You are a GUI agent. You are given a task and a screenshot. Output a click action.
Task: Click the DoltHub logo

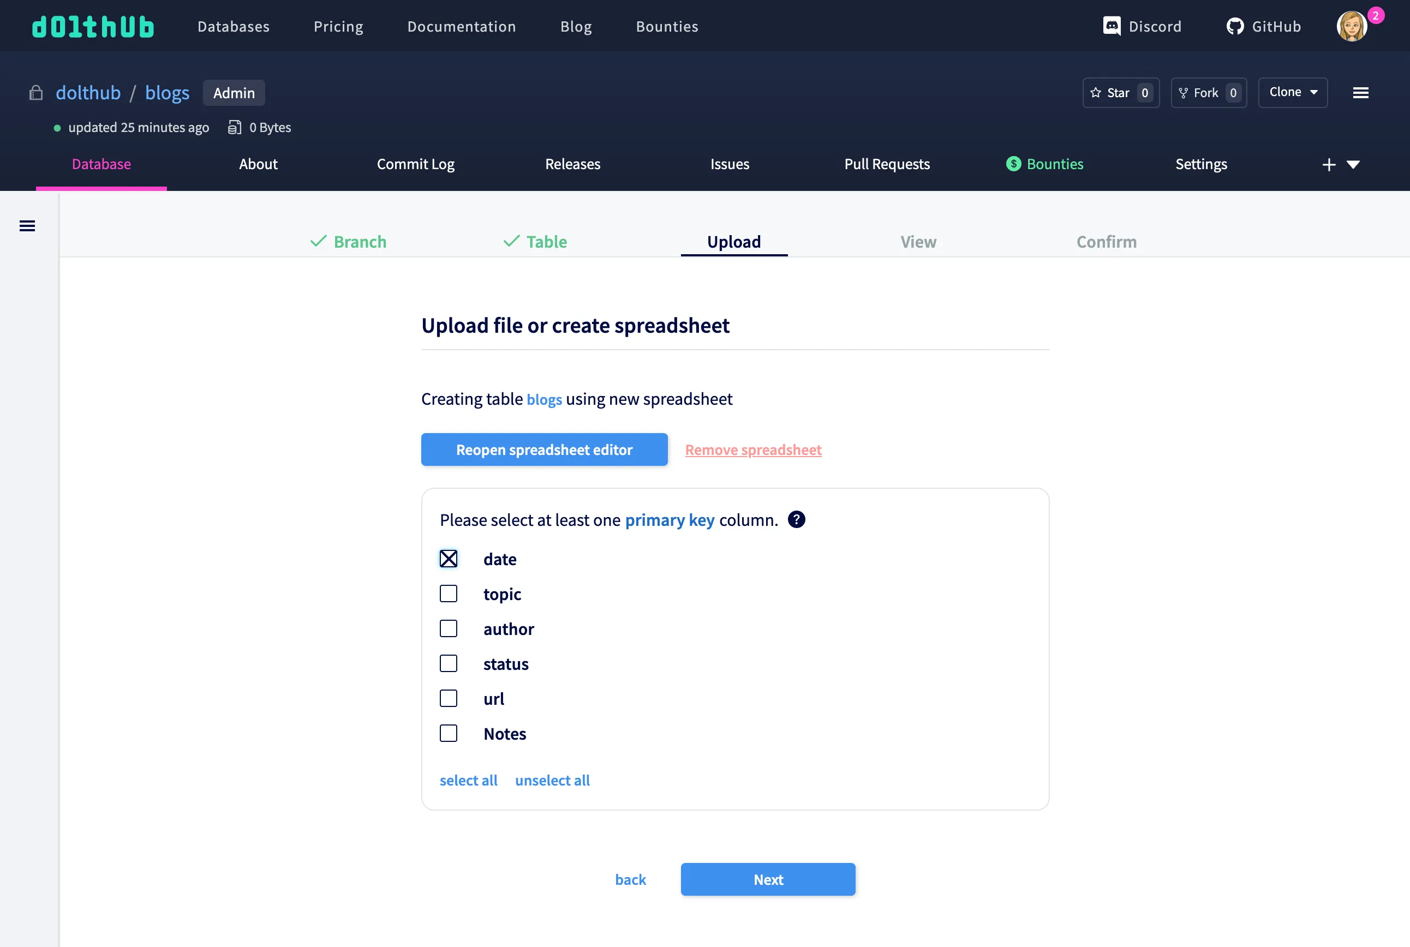click(93, 27)
